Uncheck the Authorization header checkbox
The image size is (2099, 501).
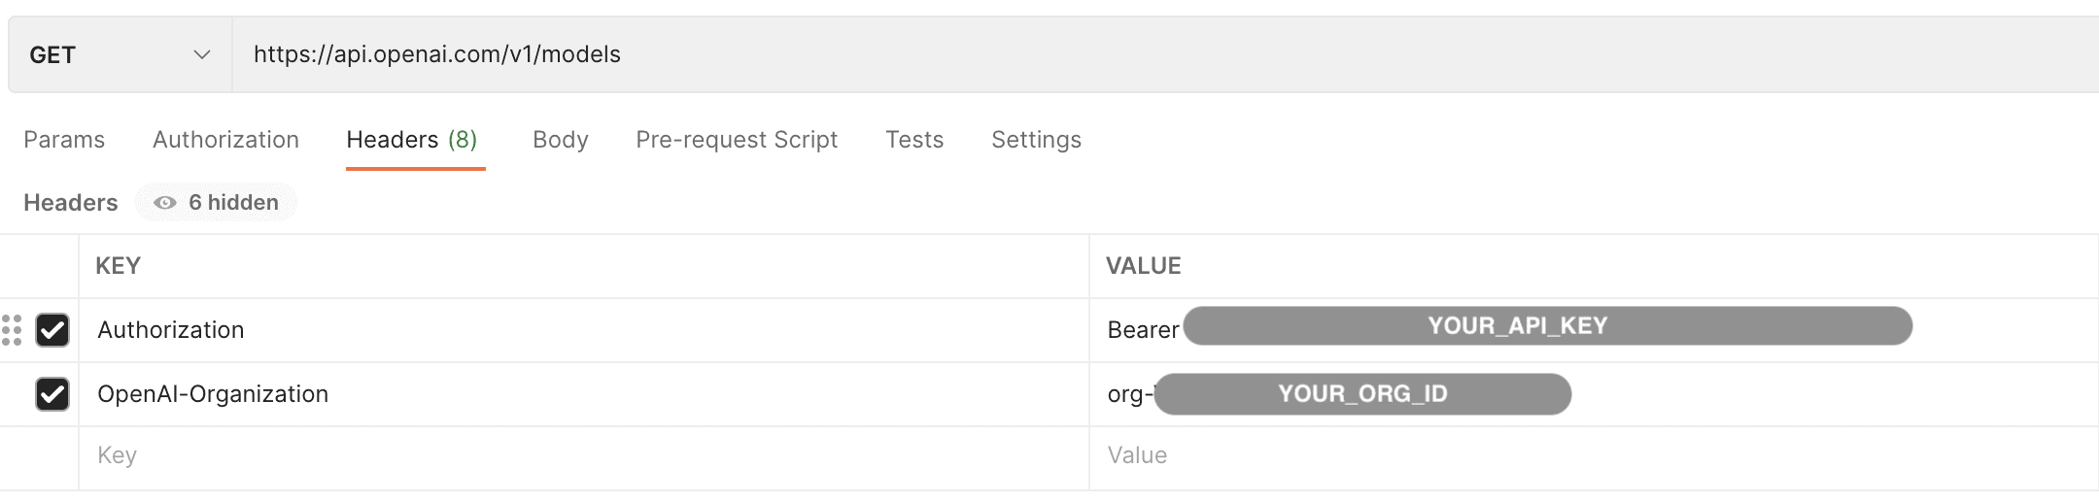[52, 330]
